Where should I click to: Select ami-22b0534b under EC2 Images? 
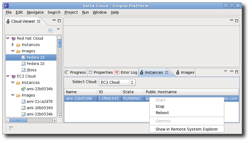click(39, 114)
